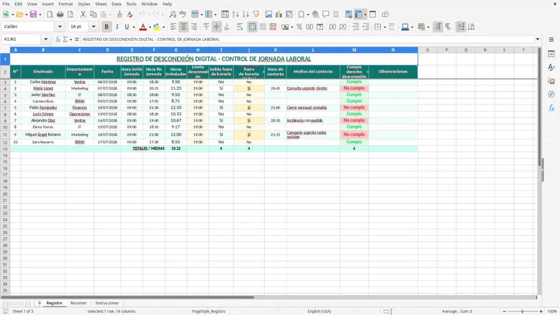560x315 pixels.
Task: Insert a pivot table icon
Action: [x=289, y=14]
